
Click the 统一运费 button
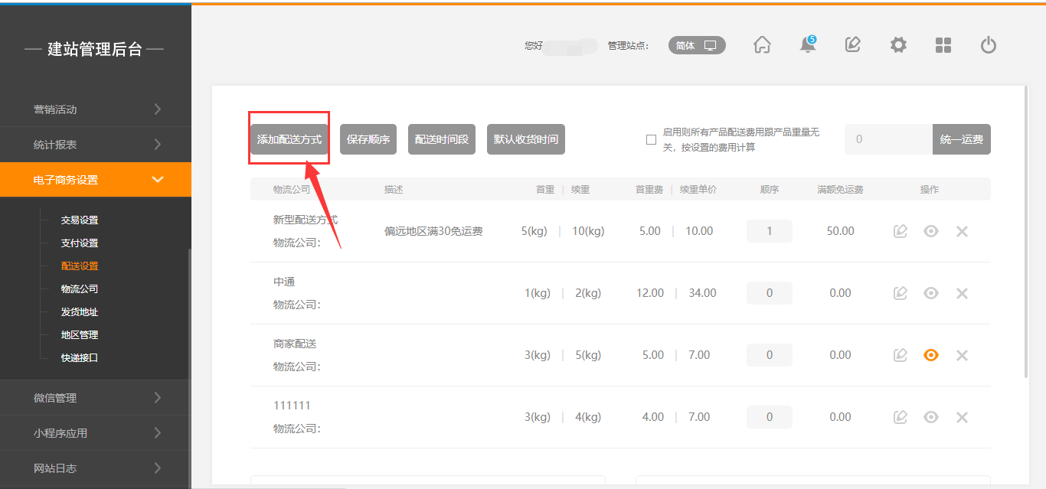[x=961, y=139]
